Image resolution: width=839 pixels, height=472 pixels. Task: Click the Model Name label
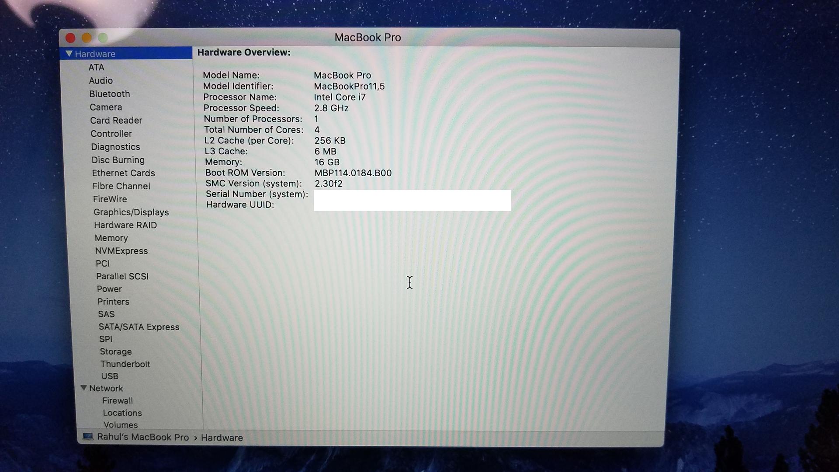coord(231,75)
